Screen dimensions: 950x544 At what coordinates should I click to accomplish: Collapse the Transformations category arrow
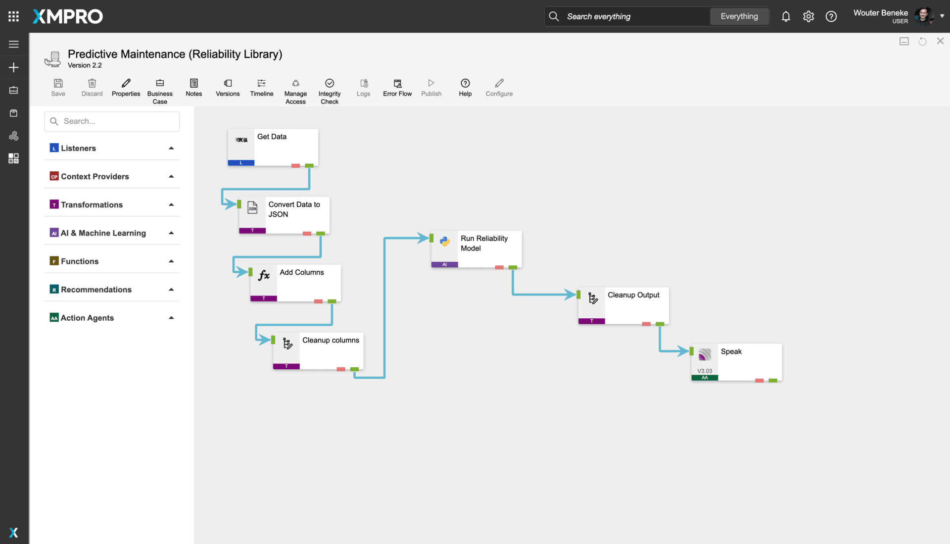171,205
